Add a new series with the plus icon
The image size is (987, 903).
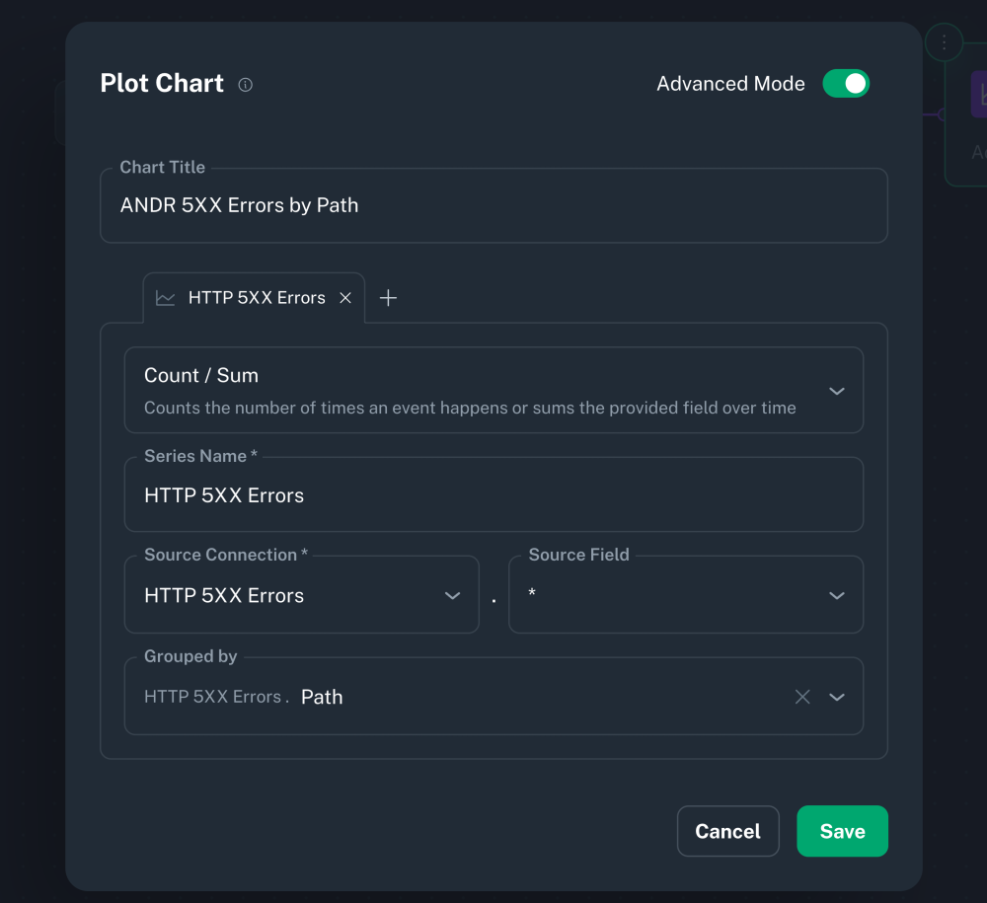click(x=388, y=297)
